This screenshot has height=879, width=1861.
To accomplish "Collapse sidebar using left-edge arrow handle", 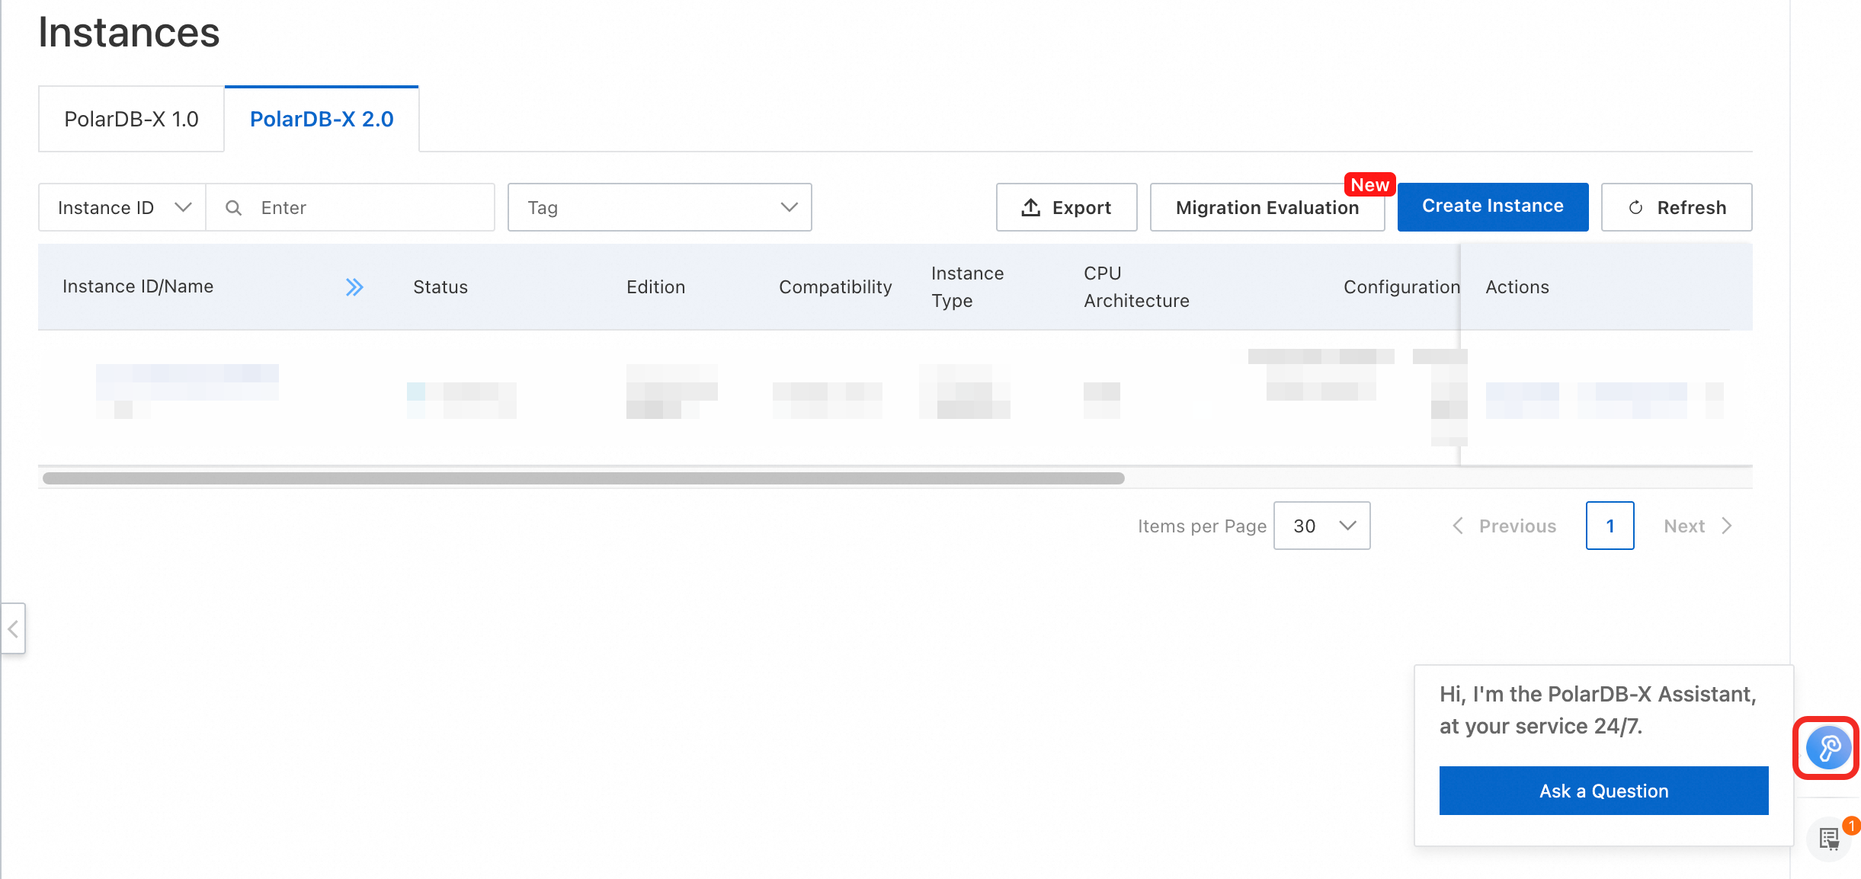I will (x=13, y=628).
